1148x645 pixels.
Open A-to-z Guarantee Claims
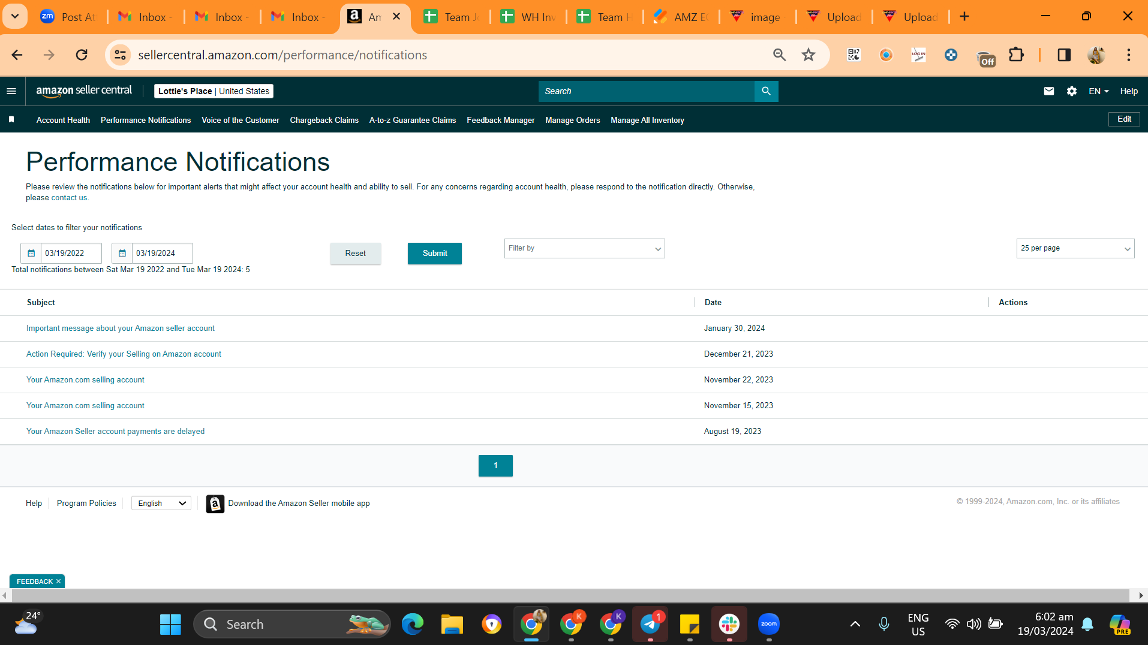click(x=413, y=120)
